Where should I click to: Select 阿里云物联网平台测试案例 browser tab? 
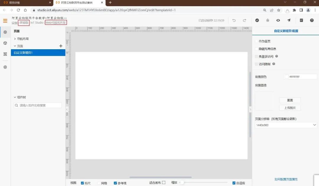[79, 3]
